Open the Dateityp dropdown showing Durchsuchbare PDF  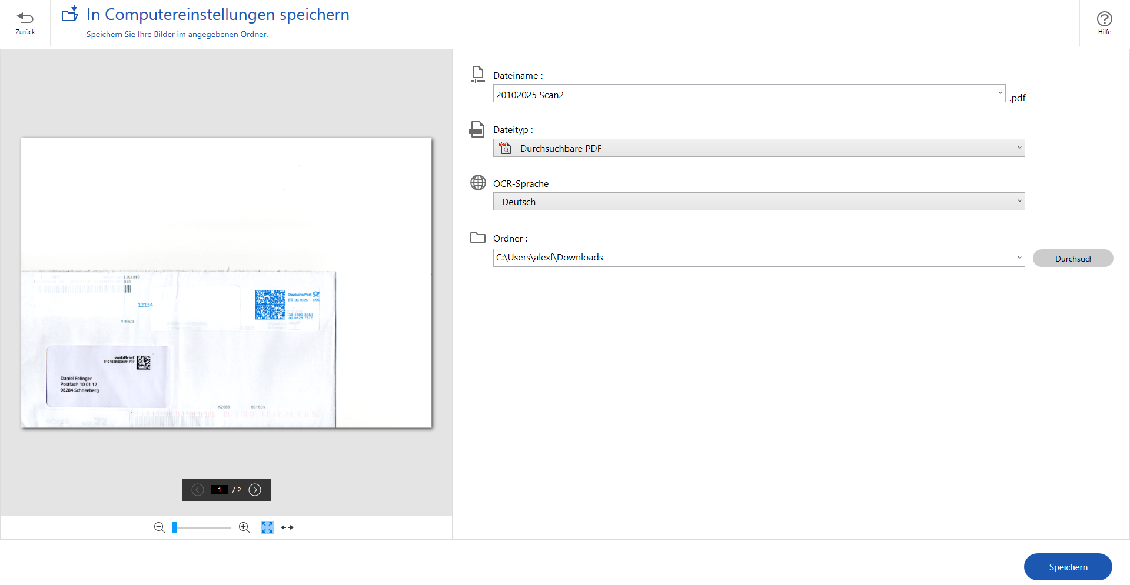coord(759,148)
